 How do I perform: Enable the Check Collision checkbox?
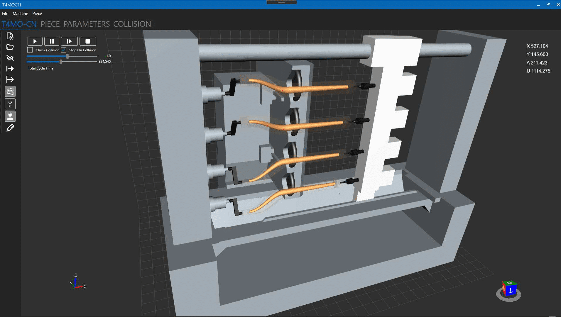click(x=30, y=50)
